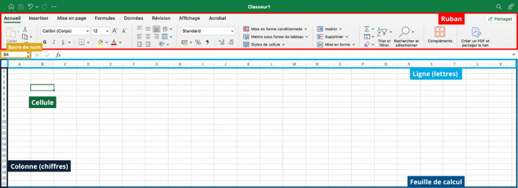518x188 pixels.
Task: Increase the cell indent
Action: [148, 44]
